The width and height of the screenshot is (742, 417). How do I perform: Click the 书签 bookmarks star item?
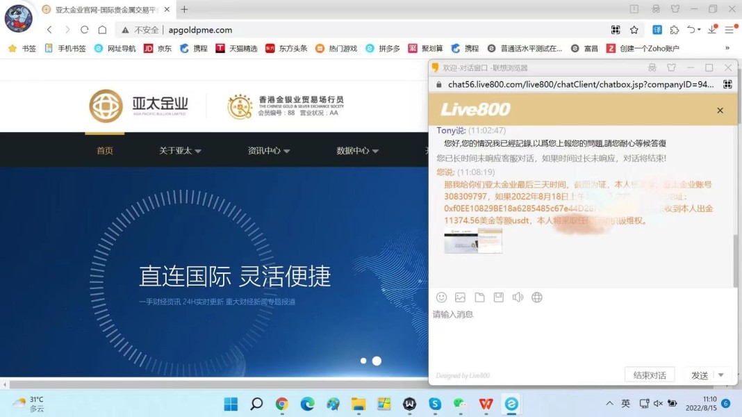(22, 48)
